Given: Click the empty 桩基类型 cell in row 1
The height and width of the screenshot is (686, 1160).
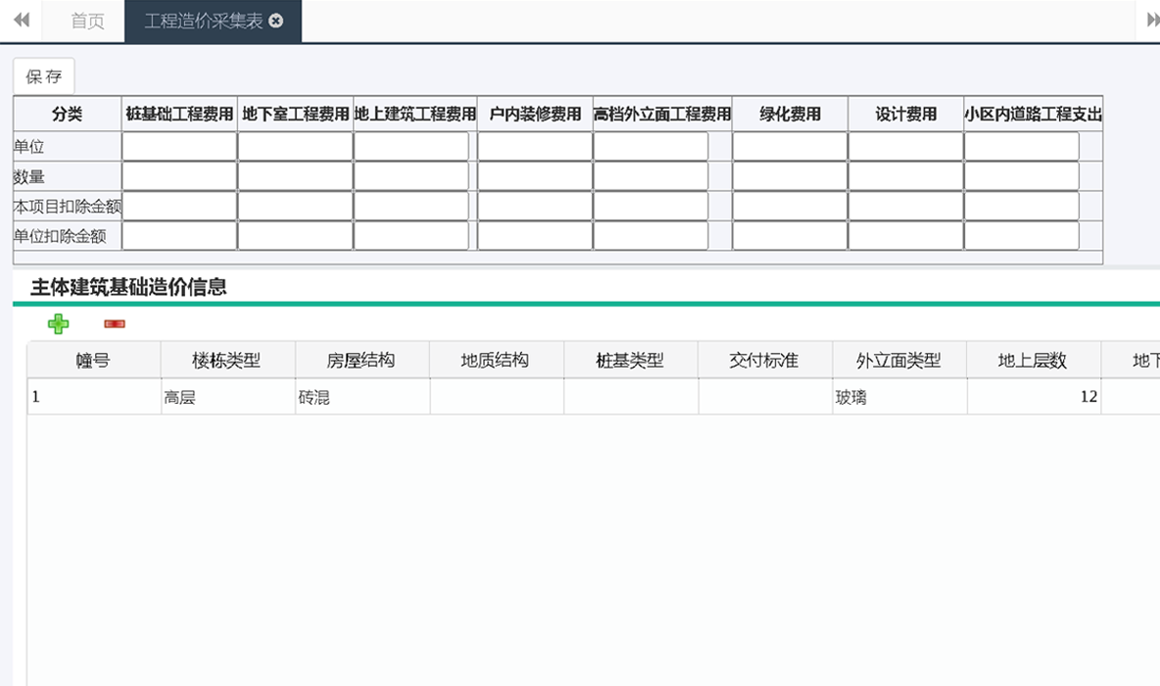Looking at the screenshot, I should click(x=631, y=397).
